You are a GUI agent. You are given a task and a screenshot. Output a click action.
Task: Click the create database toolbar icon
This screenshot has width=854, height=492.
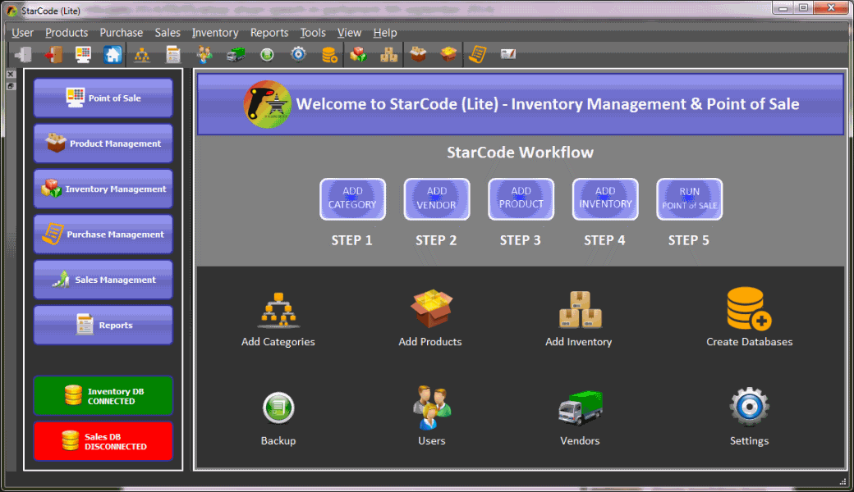click(329, 54)
